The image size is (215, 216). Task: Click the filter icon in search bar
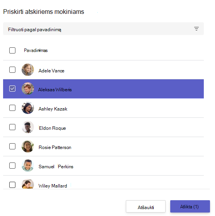[x=196, y=28]
